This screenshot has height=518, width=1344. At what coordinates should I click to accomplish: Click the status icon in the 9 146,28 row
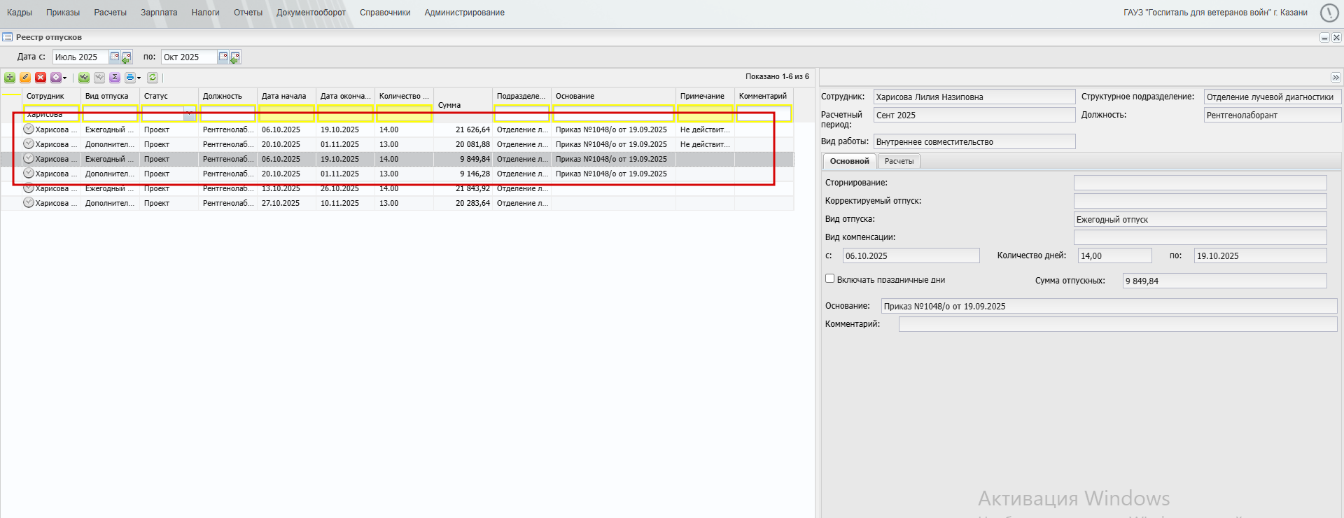click(x=29, y=173)
